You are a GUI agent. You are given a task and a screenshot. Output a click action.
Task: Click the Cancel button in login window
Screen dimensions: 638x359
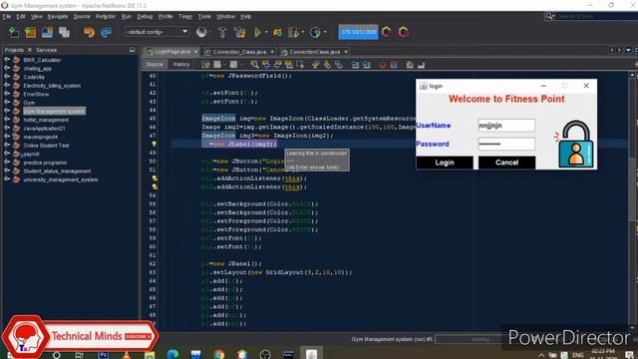pos(506,163)
